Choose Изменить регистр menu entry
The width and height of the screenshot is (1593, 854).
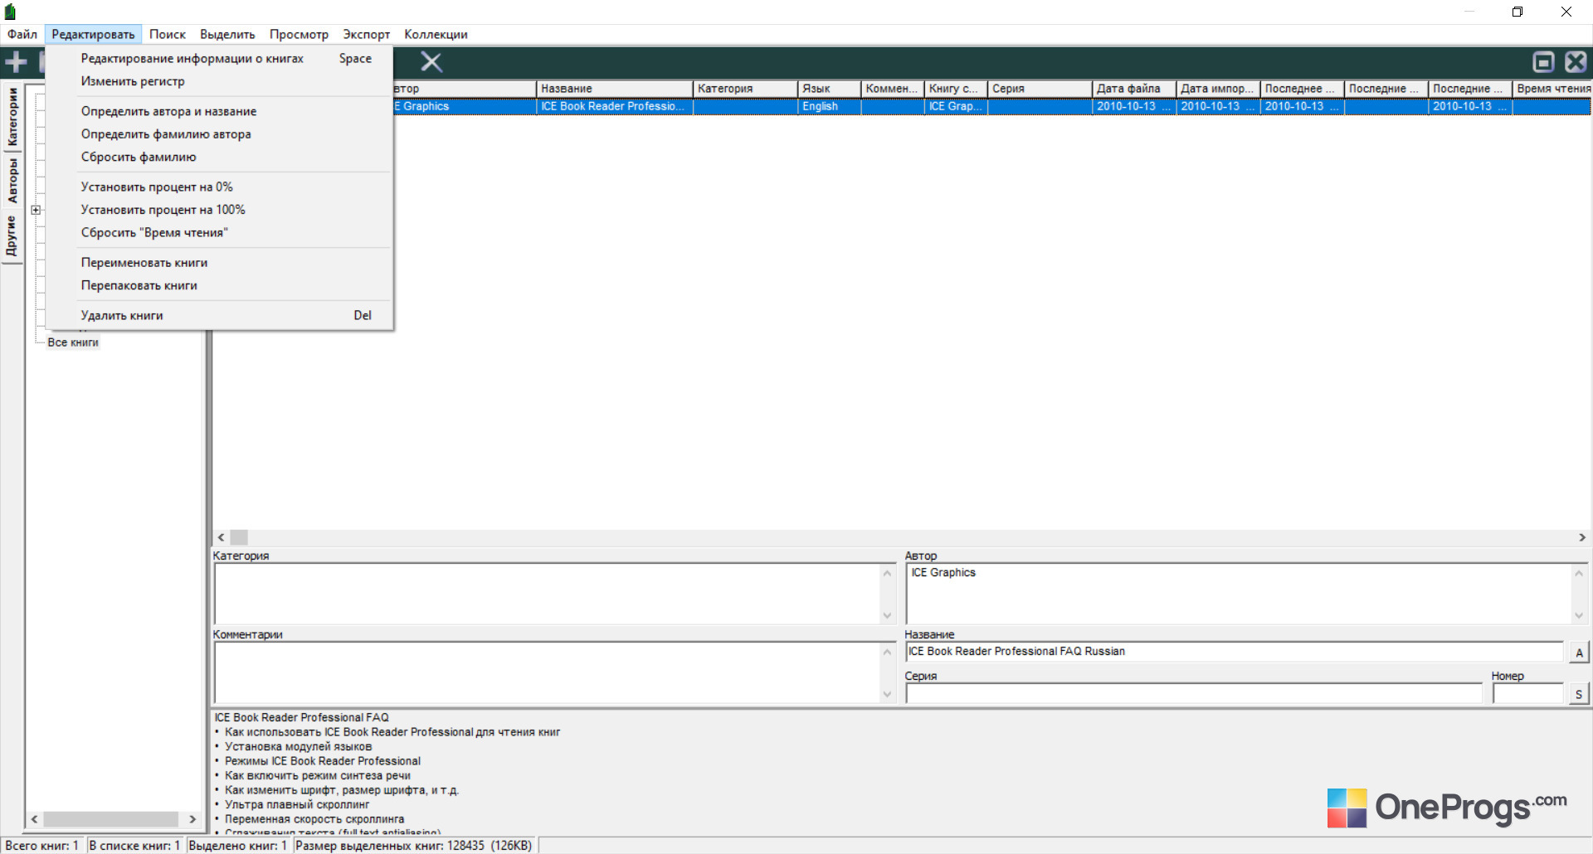pyautogui.click(x=220, y=81)
